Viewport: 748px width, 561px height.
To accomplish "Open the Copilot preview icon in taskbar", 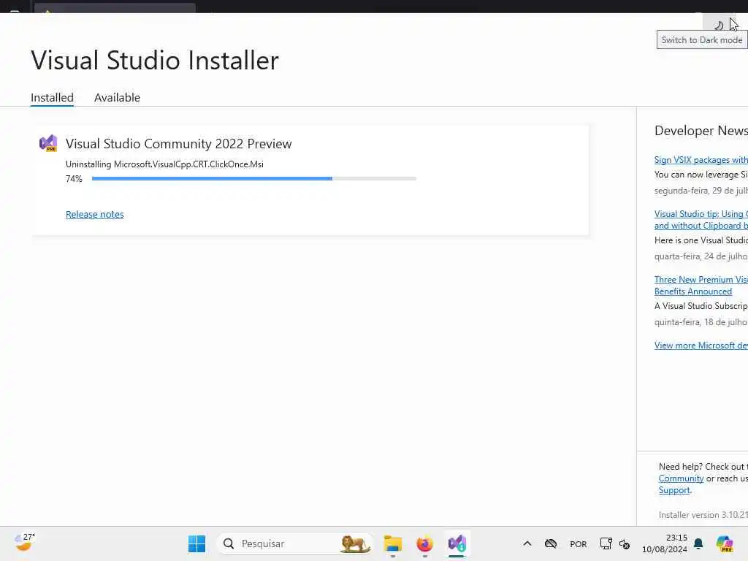I will [725, 543].
